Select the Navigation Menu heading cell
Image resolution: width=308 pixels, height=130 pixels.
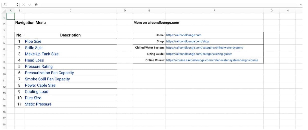[31, 23]
